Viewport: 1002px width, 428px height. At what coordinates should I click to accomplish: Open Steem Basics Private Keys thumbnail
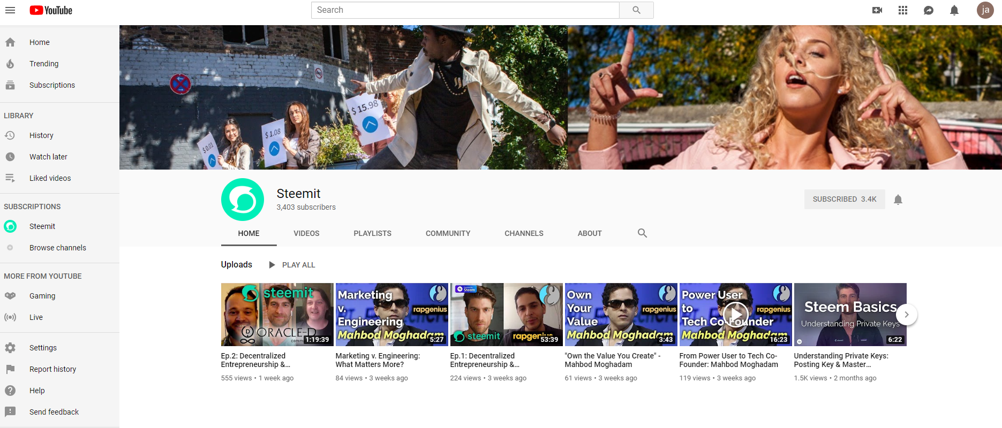(850, 315)
